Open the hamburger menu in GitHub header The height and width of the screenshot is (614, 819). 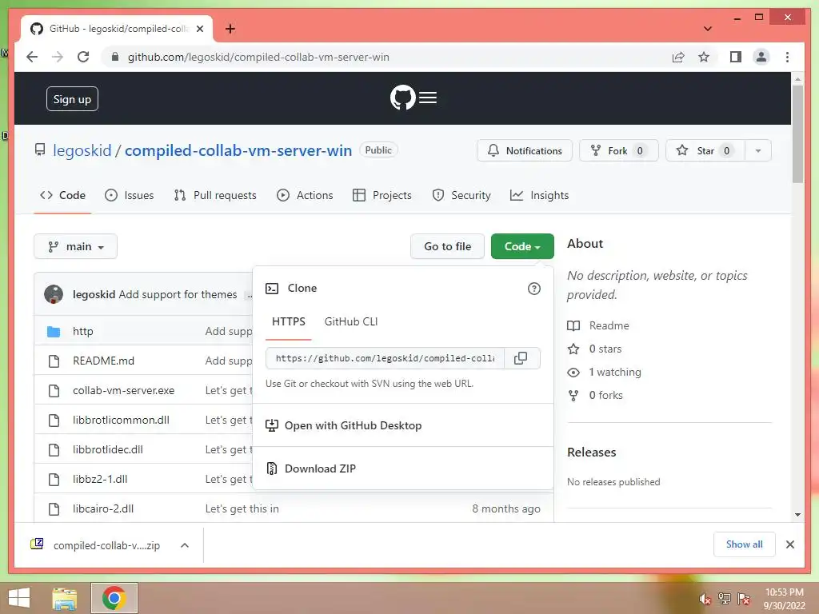coord(428,98)
